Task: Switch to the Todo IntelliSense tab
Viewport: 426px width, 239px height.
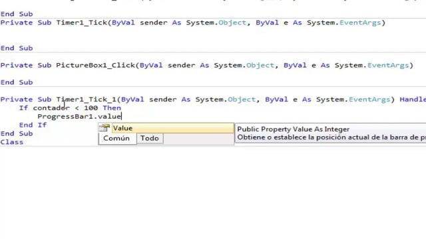Action: pyautogui.click(x=150, y=138)
